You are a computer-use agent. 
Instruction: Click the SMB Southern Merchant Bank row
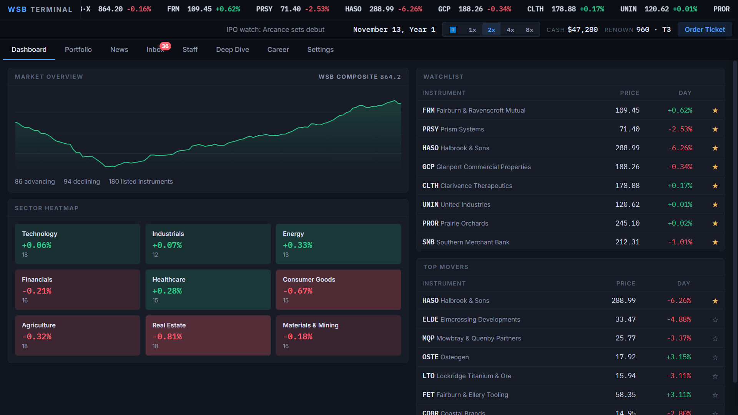tap(570, 242)
